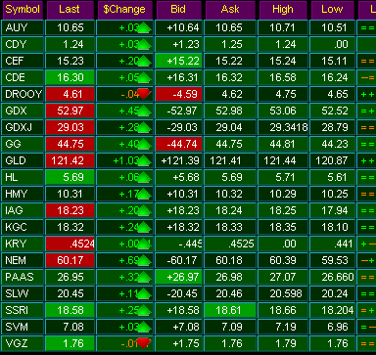
Task: Click the red Bid -4.59
Action: (x=179, y=94)
